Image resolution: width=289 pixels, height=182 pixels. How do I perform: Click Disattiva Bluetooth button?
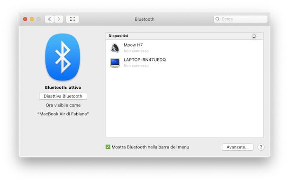point(63,96)
